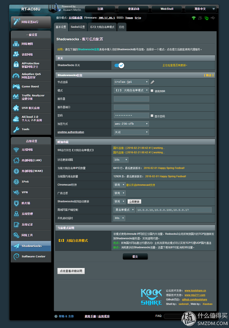Open LAN client control mode dropdown
Screen dimensions: 229x328
click(x=124, y=210)
